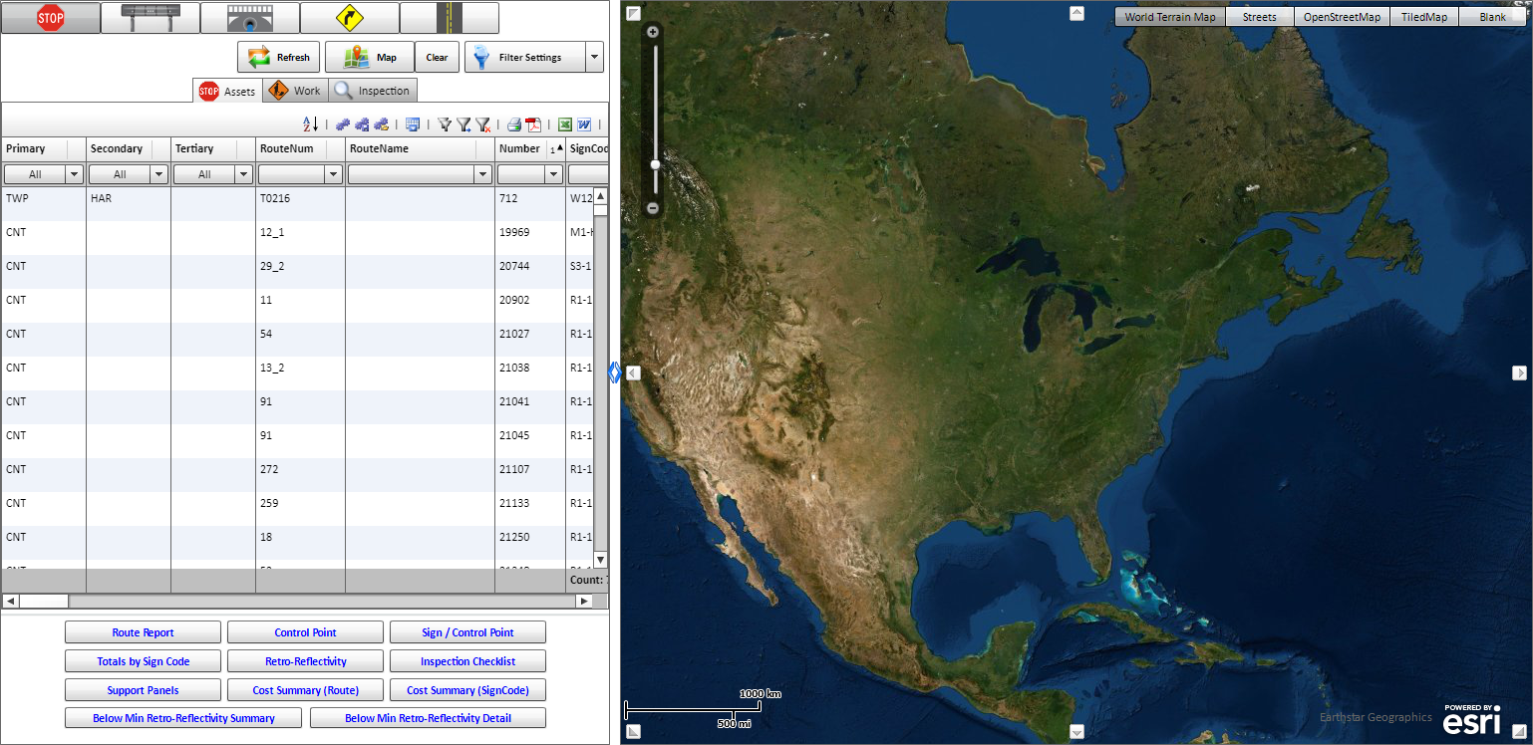Viewport: 1533px width, 745px height.
Task: Click the map top-left corner expand icon
Action: click(x=633, y=13)
